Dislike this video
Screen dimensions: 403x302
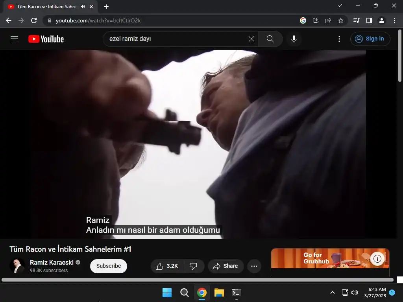coord(194,266)
